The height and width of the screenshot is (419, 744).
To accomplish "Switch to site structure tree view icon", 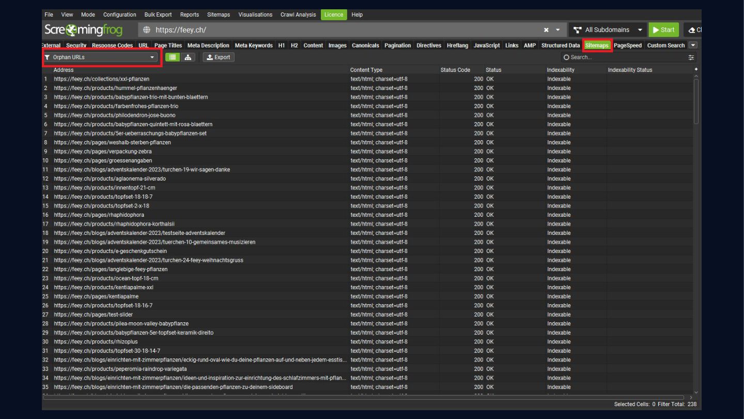I will (188, 57).
